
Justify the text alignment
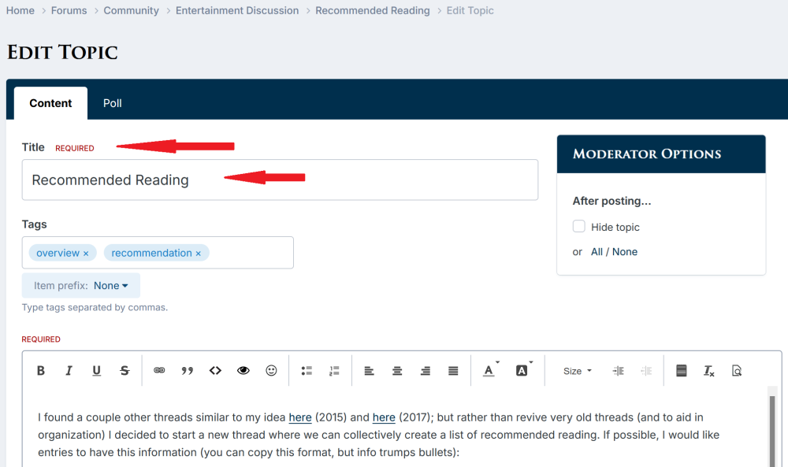tap(453, 371)
